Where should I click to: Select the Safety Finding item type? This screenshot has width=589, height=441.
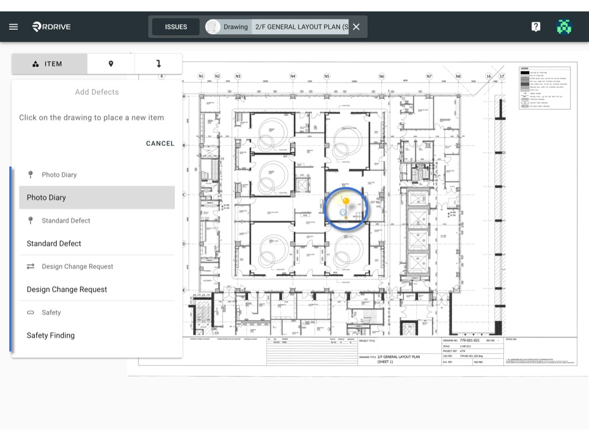97,335
